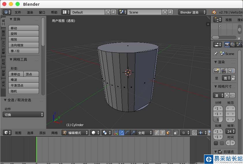Screen dimensions: 243x164
Task: Toggle the 抗锯齿 checkbox
Action: pos(220,152)
